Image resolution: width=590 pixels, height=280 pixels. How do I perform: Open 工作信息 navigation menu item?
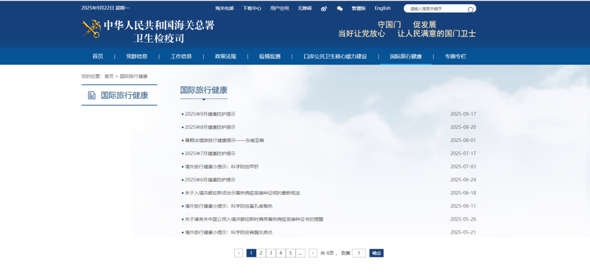click(181, 56)
